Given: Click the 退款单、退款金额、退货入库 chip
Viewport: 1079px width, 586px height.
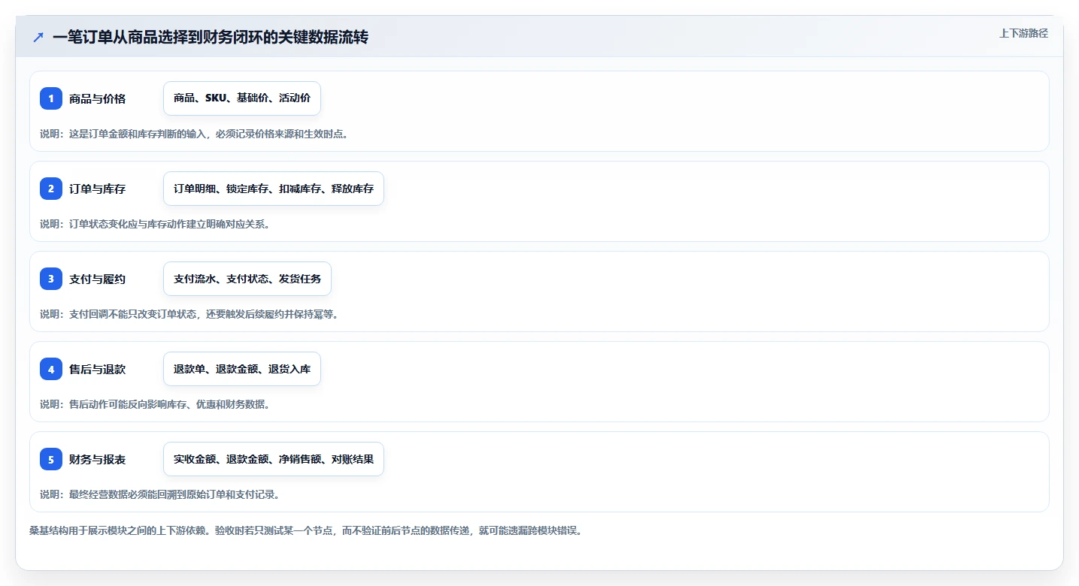Looking at the screenshot, I should point(242,369).
